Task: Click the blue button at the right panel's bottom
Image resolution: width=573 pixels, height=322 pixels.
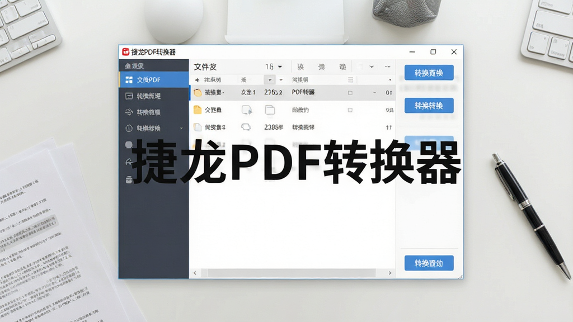Action: (429, 263)
